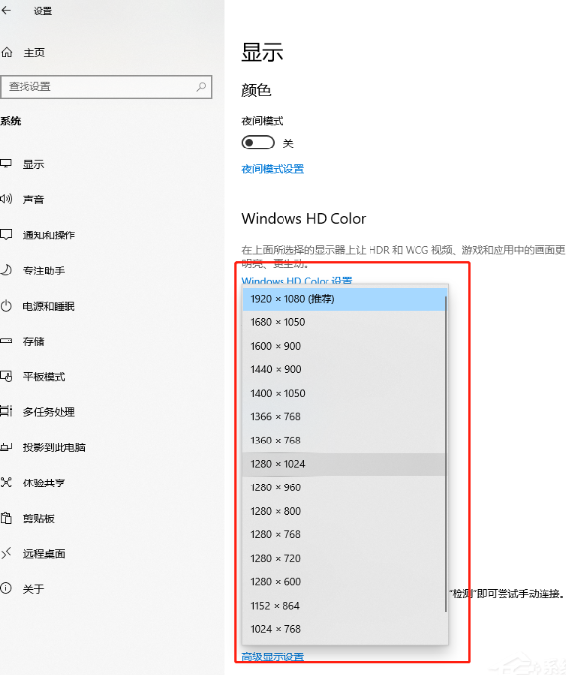Go to Multitasking (多任务处理) settings
The width and height of the screenshot is (566, 675).
49,412
